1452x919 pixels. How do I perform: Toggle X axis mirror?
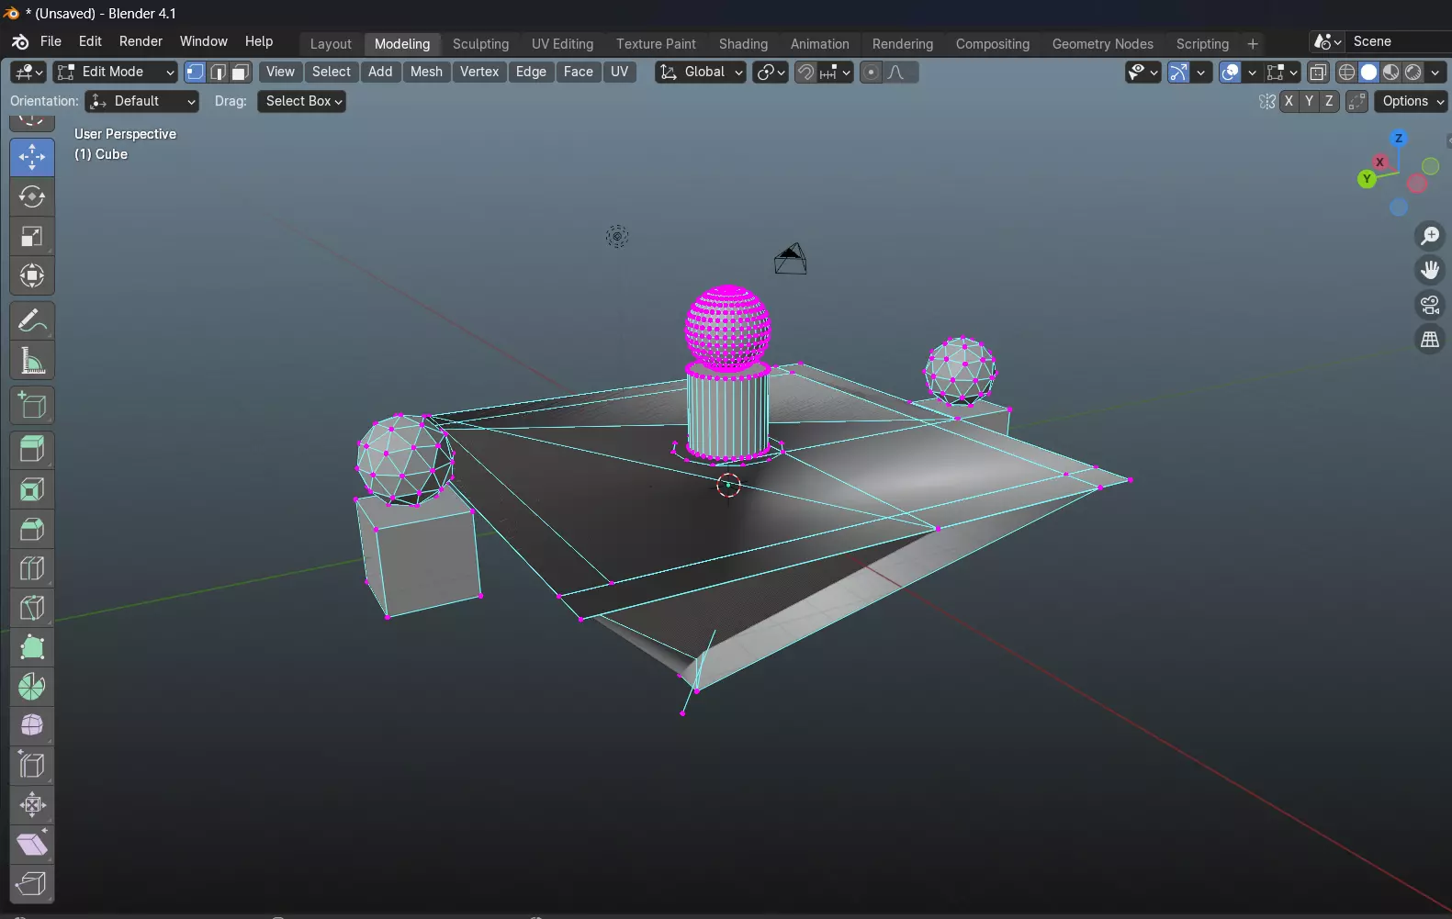pyautogui.click(x=1289, y=101)
